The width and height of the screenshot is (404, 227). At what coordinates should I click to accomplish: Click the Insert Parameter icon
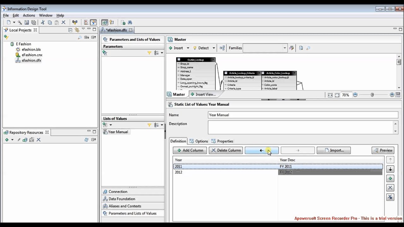coord(105,53)
